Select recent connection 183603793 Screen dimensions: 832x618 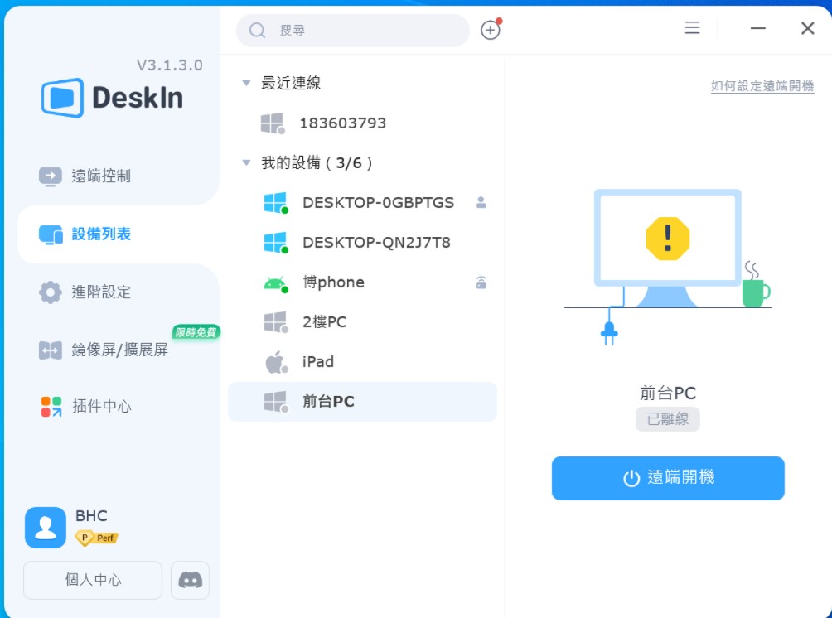click(x=362, y=123)
